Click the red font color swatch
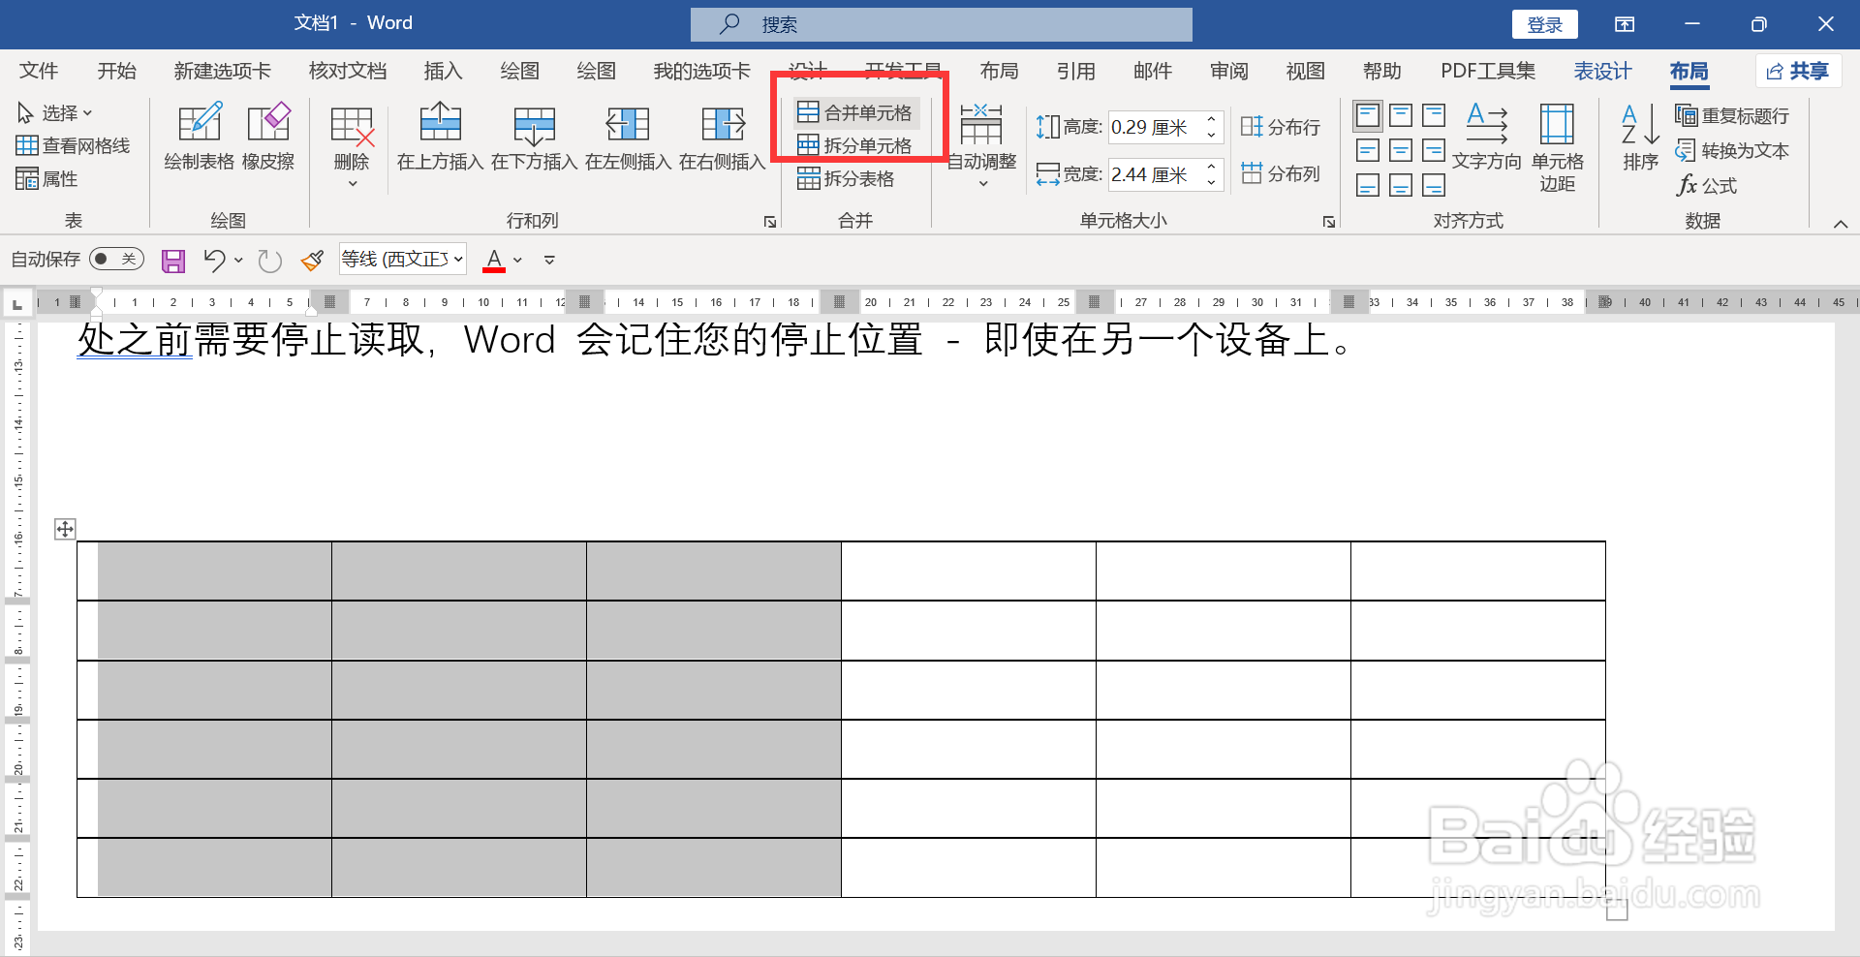Screen dimensions: 1860x957 coord(495,269)
